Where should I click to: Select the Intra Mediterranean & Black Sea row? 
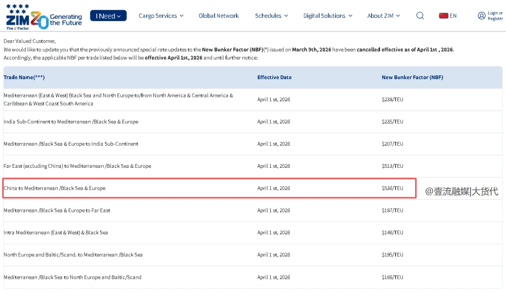point(55,232)
